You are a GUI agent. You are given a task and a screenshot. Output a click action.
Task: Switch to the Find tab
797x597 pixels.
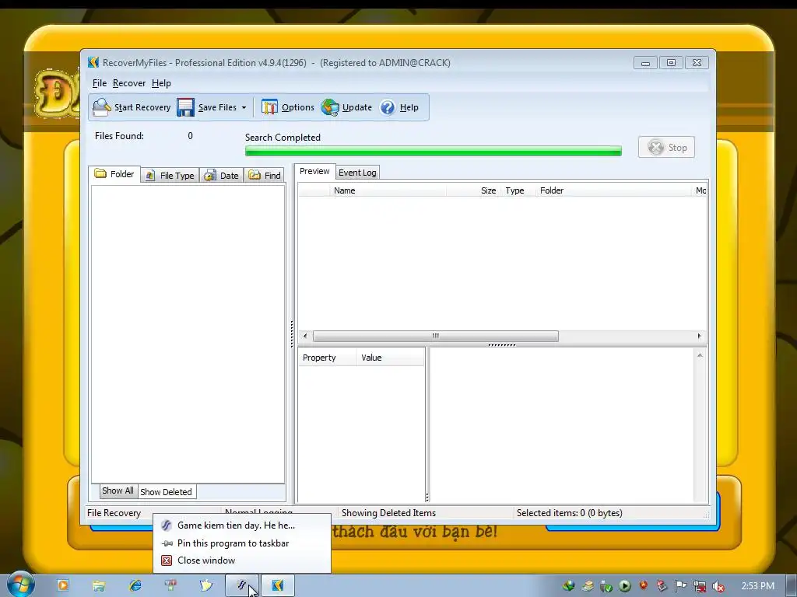265,176
